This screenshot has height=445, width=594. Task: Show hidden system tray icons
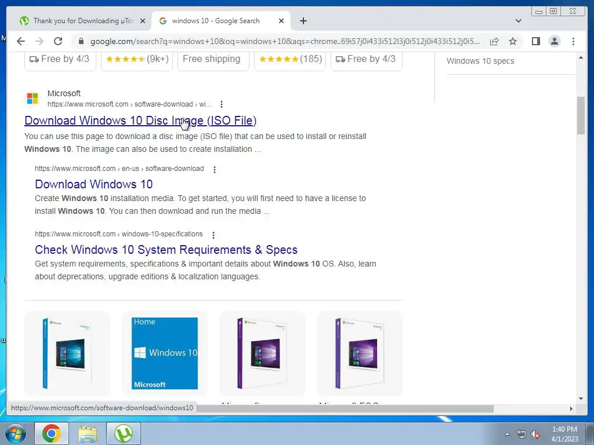tap(507, 434)
